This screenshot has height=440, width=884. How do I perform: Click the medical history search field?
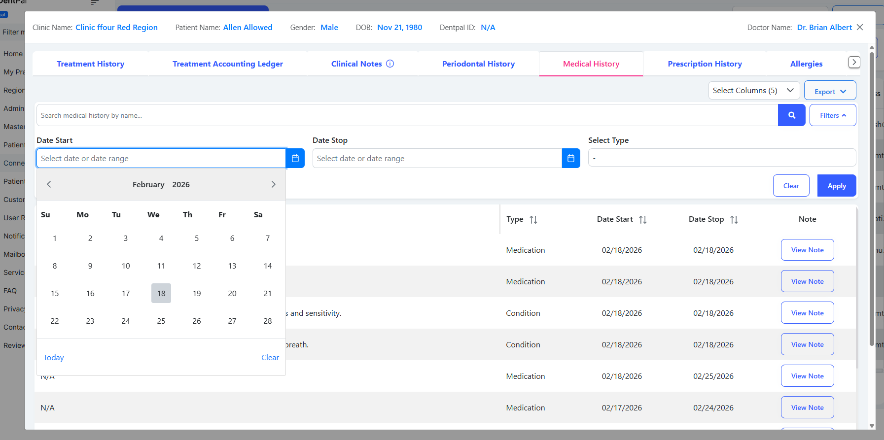[407, 115]
